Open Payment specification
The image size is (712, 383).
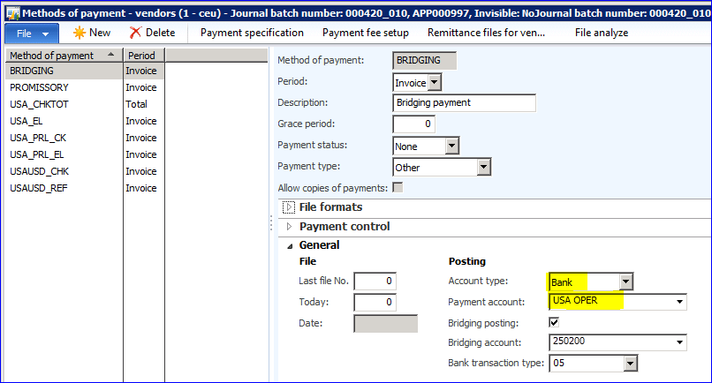pyautogui.click(x=252, y=33)
